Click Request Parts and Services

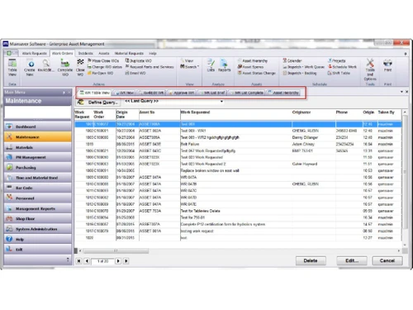click(150, 67)
